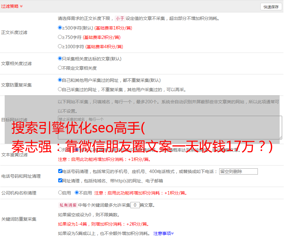The image size is (284, 239).
Task: Click the 如果留空或设为0，则不限篇数 text
Action: [x=89, y=215]
